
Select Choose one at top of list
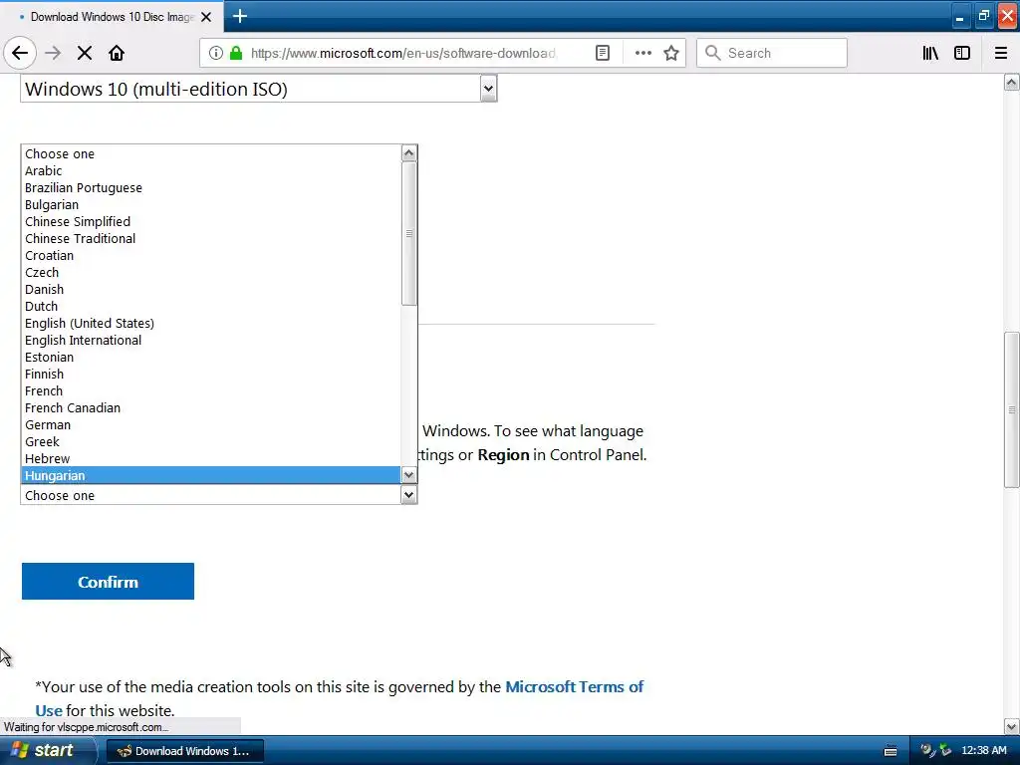coord(212,153)
